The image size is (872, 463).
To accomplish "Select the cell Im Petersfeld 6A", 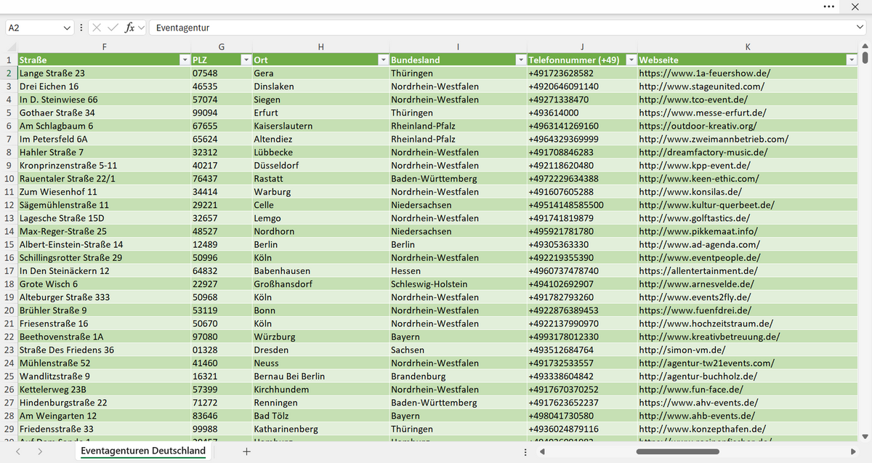I will 104,139.
